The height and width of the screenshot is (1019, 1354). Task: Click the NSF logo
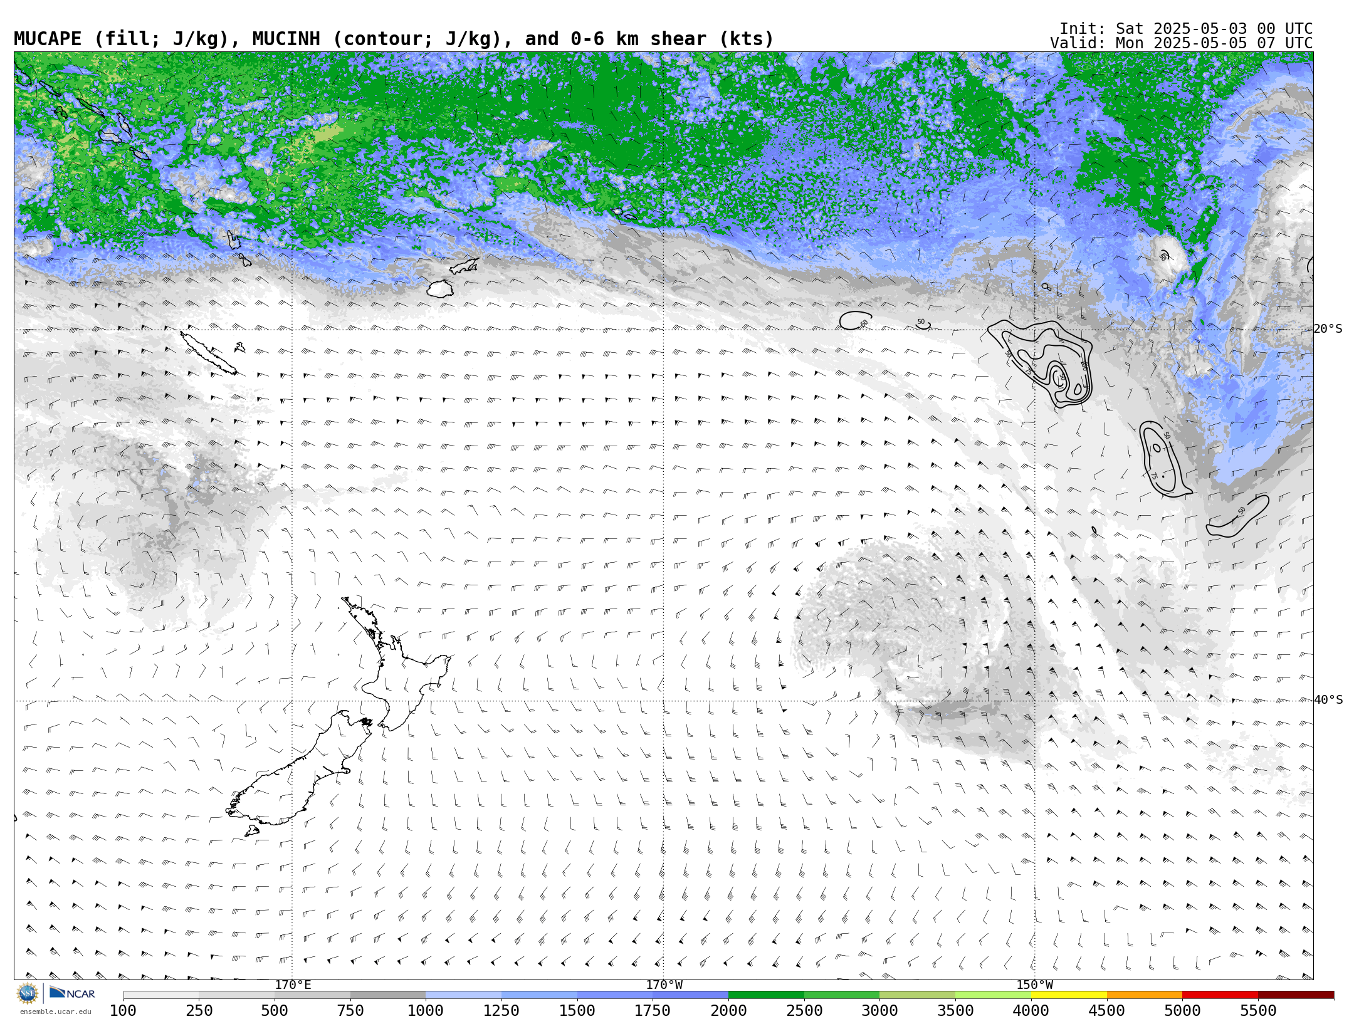[x=27, y=993]
